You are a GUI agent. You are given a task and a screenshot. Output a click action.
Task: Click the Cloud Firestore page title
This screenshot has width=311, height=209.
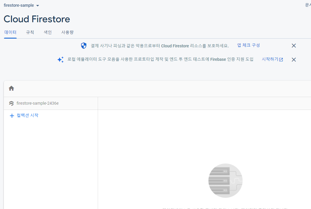[x=37, y=19]
